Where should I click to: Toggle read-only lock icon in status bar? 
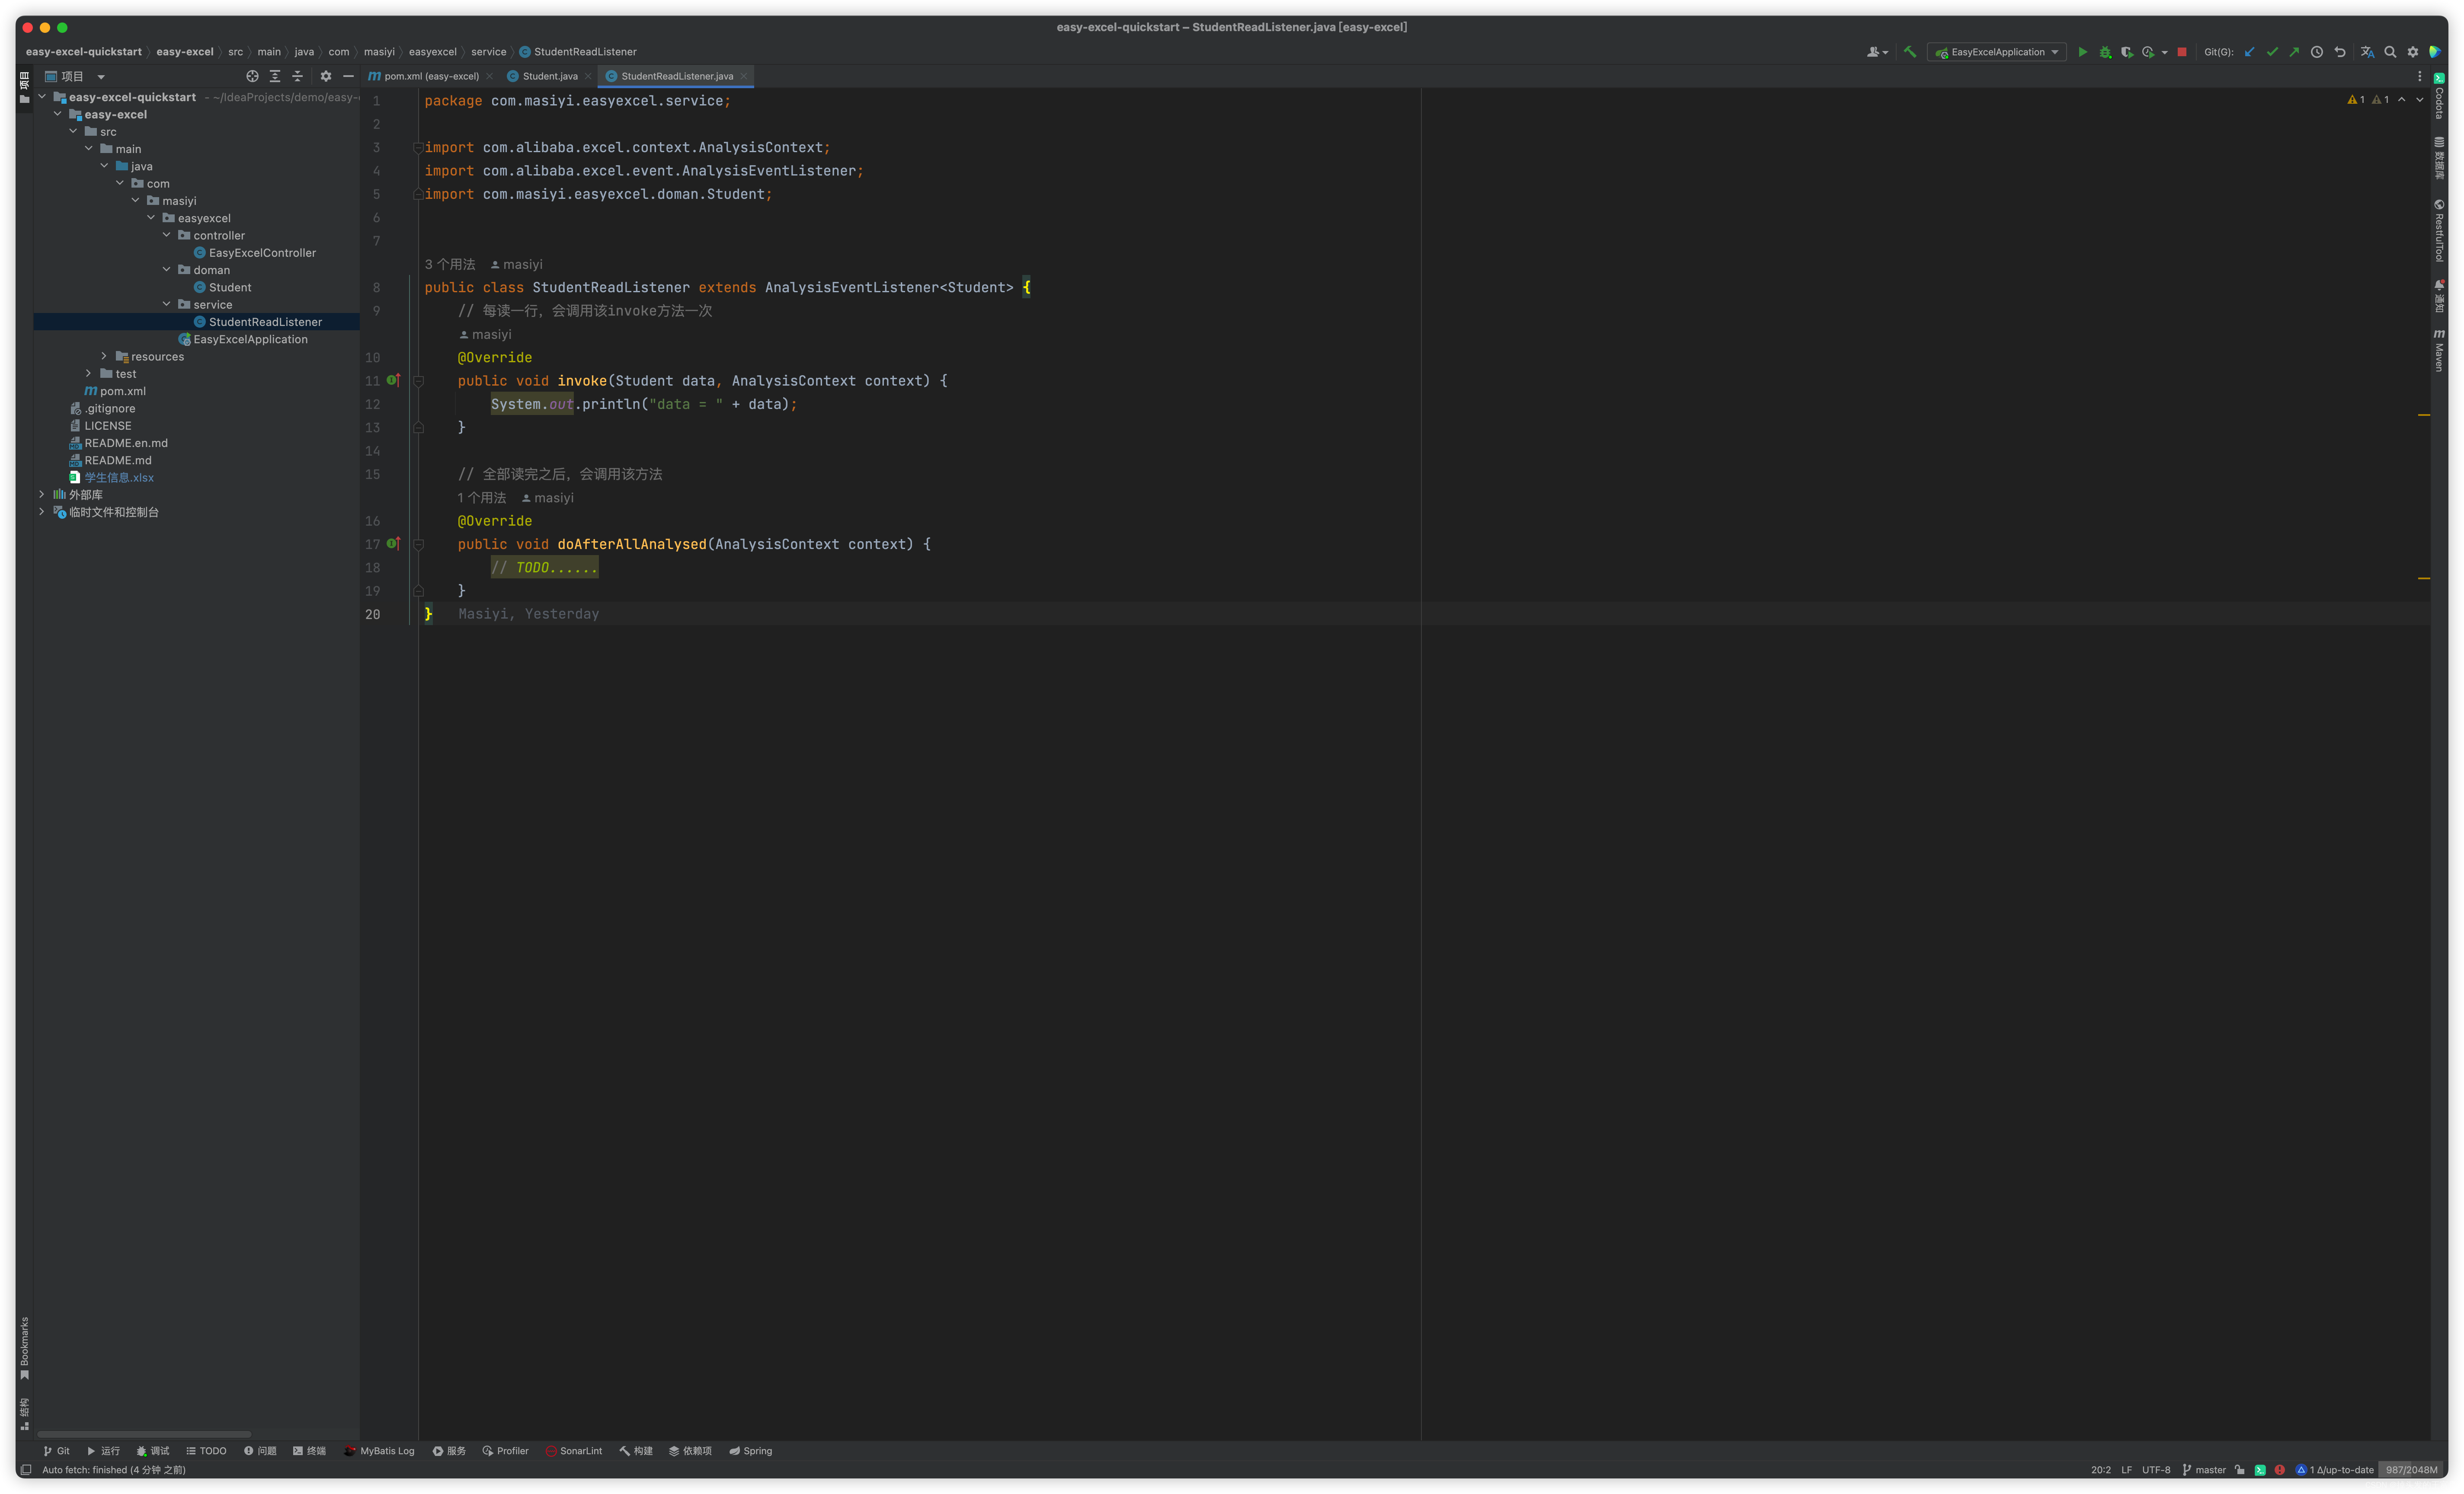point(2239,1470)
